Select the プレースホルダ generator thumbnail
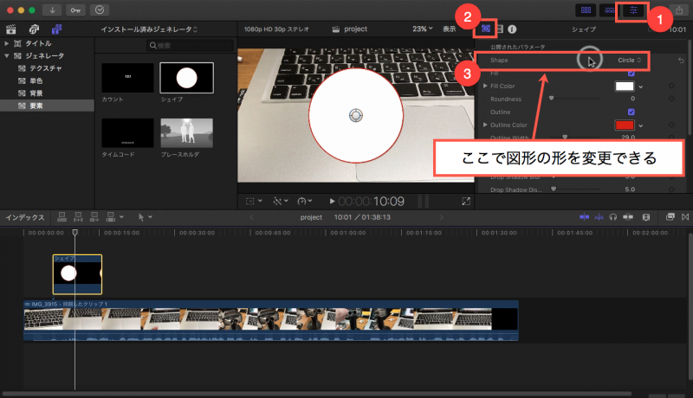Screen dimensions: 693x398 tap(186, 133)
